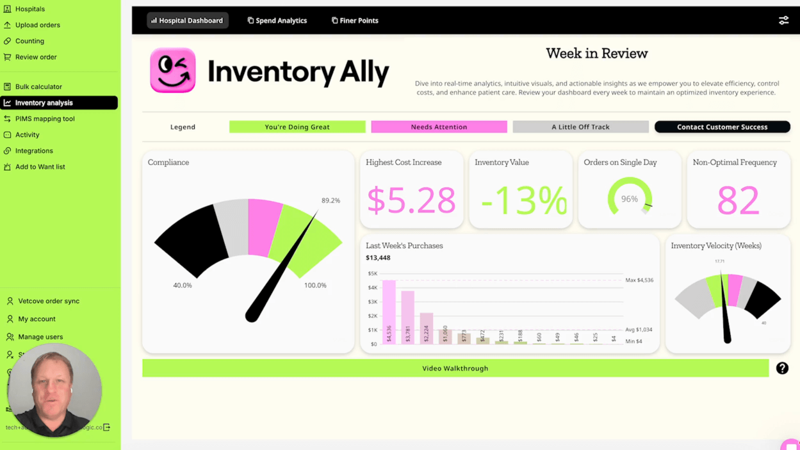Click the Manage users people icon
800x450 pixels.
click(10, 337)
